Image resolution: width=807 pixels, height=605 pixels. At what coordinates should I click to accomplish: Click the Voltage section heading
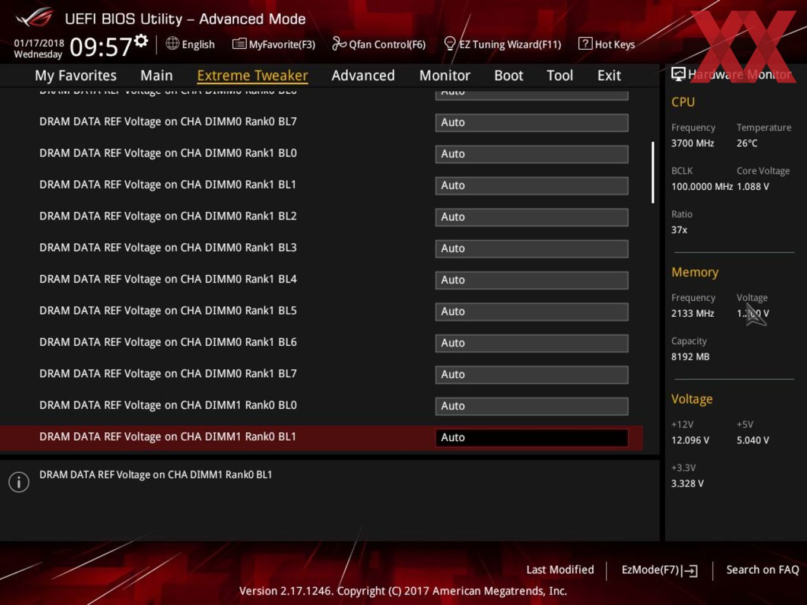point(692,399)
